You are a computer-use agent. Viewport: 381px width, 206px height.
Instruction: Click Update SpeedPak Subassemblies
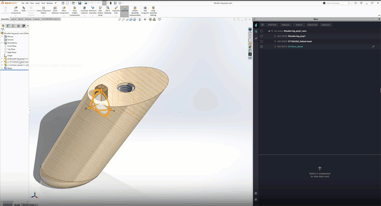pyautogui.click(x=135, y=11)
